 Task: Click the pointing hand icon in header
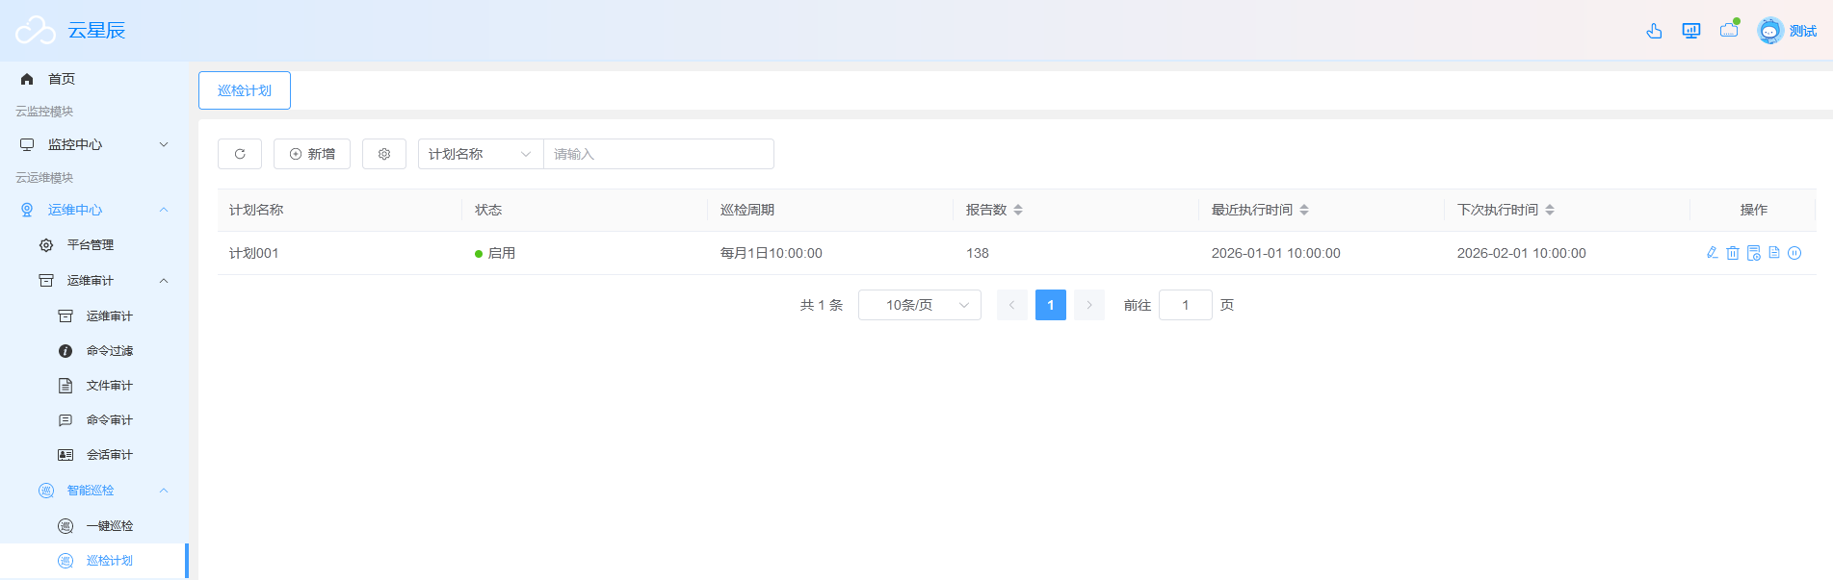point(1654,31)
